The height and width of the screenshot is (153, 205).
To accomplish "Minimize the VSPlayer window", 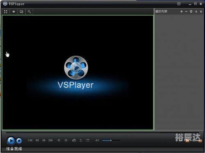I will [x=190, y=4].
